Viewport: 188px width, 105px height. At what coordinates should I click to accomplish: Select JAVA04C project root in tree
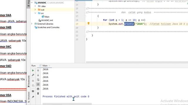point(42,3)
